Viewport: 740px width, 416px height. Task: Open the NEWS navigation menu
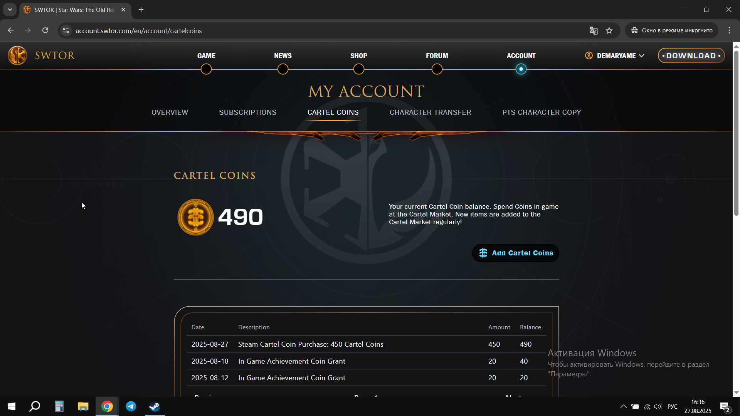(283, 56)
